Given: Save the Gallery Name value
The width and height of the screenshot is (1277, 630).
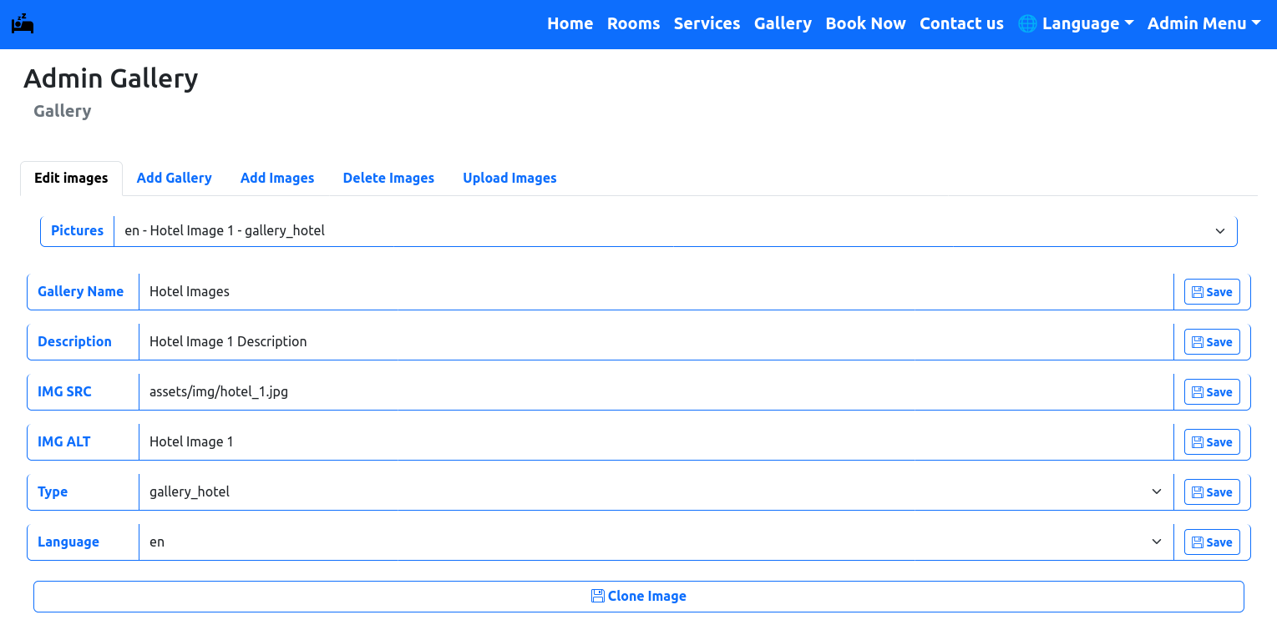Looking at the screenshot, I should (x=1212, y=292).
